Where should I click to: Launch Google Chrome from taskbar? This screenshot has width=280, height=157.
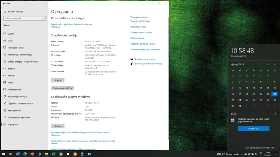click(61, 154)
